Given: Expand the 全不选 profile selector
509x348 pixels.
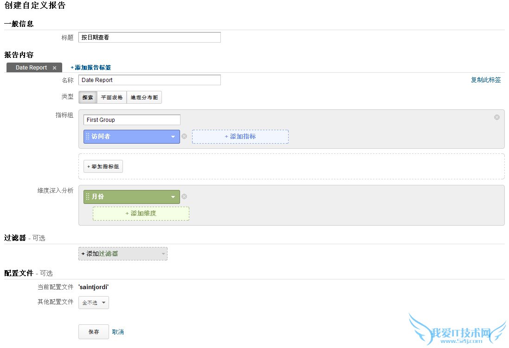Looking at the screenshot, I should [93, 303].
